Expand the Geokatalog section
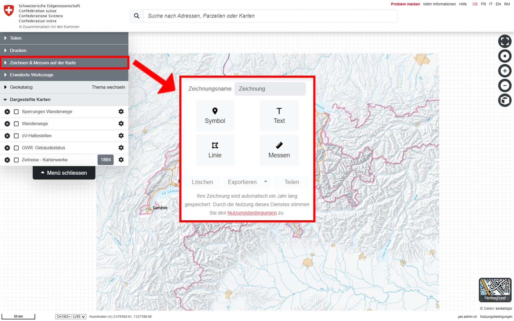This screenshot has width=514, height=321. click(21, 87)
